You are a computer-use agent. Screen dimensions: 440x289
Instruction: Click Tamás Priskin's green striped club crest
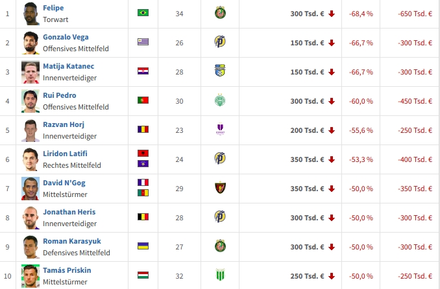coord(220,275)
